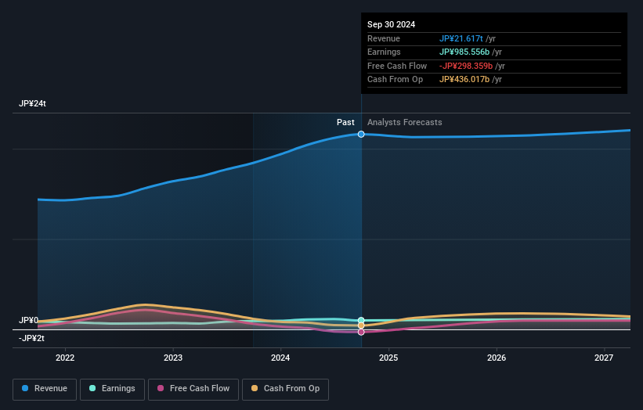Toggle the Cash From Op legend button
This screenshot has height=410, width=643.
pos(285,389)
